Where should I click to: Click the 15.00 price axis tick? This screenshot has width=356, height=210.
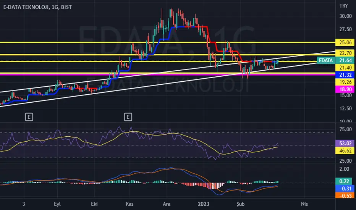[346, 95]
